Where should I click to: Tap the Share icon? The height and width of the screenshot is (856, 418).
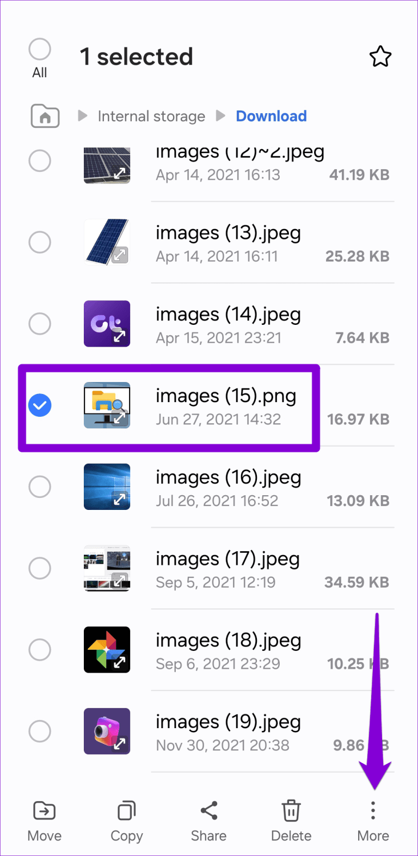pos(208,811)
